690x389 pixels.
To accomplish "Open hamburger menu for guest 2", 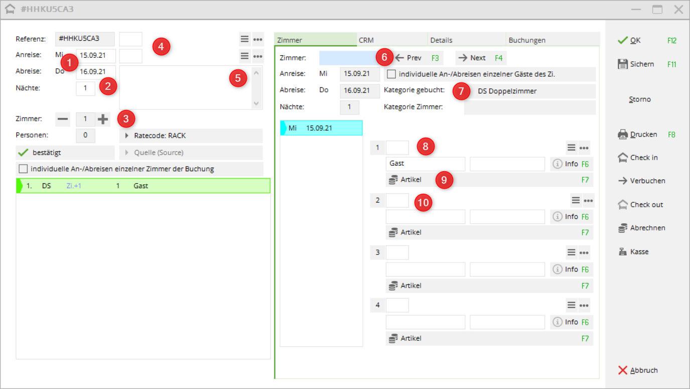I will click(576, 200).
